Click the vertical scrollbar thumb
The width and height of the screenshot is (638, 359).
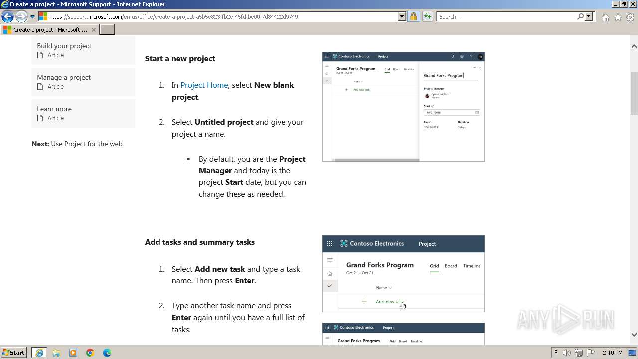pyautogui.click(x=634, y=93)
